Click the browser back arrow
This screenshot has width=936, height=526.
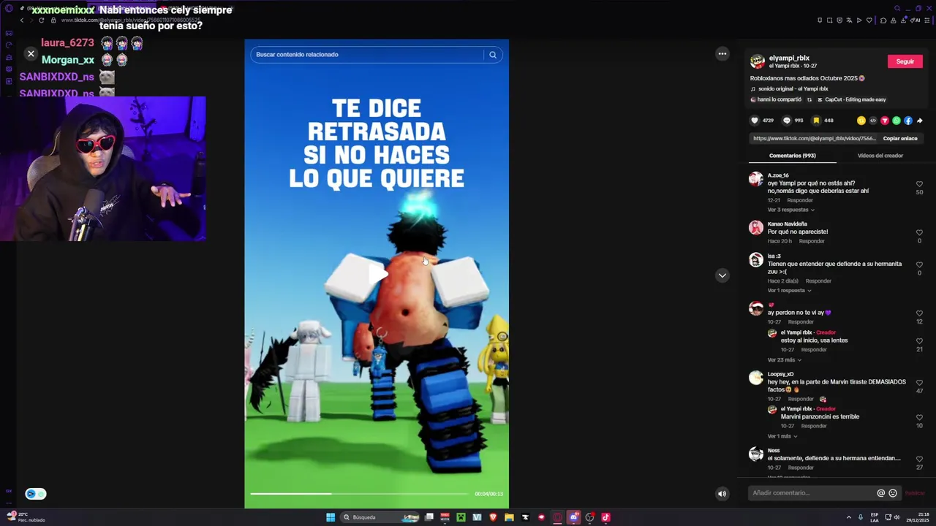coord(22,20)
